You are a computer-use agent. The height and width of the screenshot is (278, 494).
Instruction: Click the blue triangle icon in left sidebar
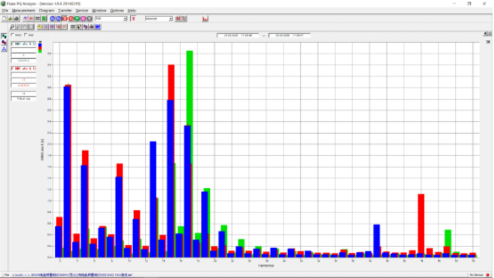(x=4, y=49)
